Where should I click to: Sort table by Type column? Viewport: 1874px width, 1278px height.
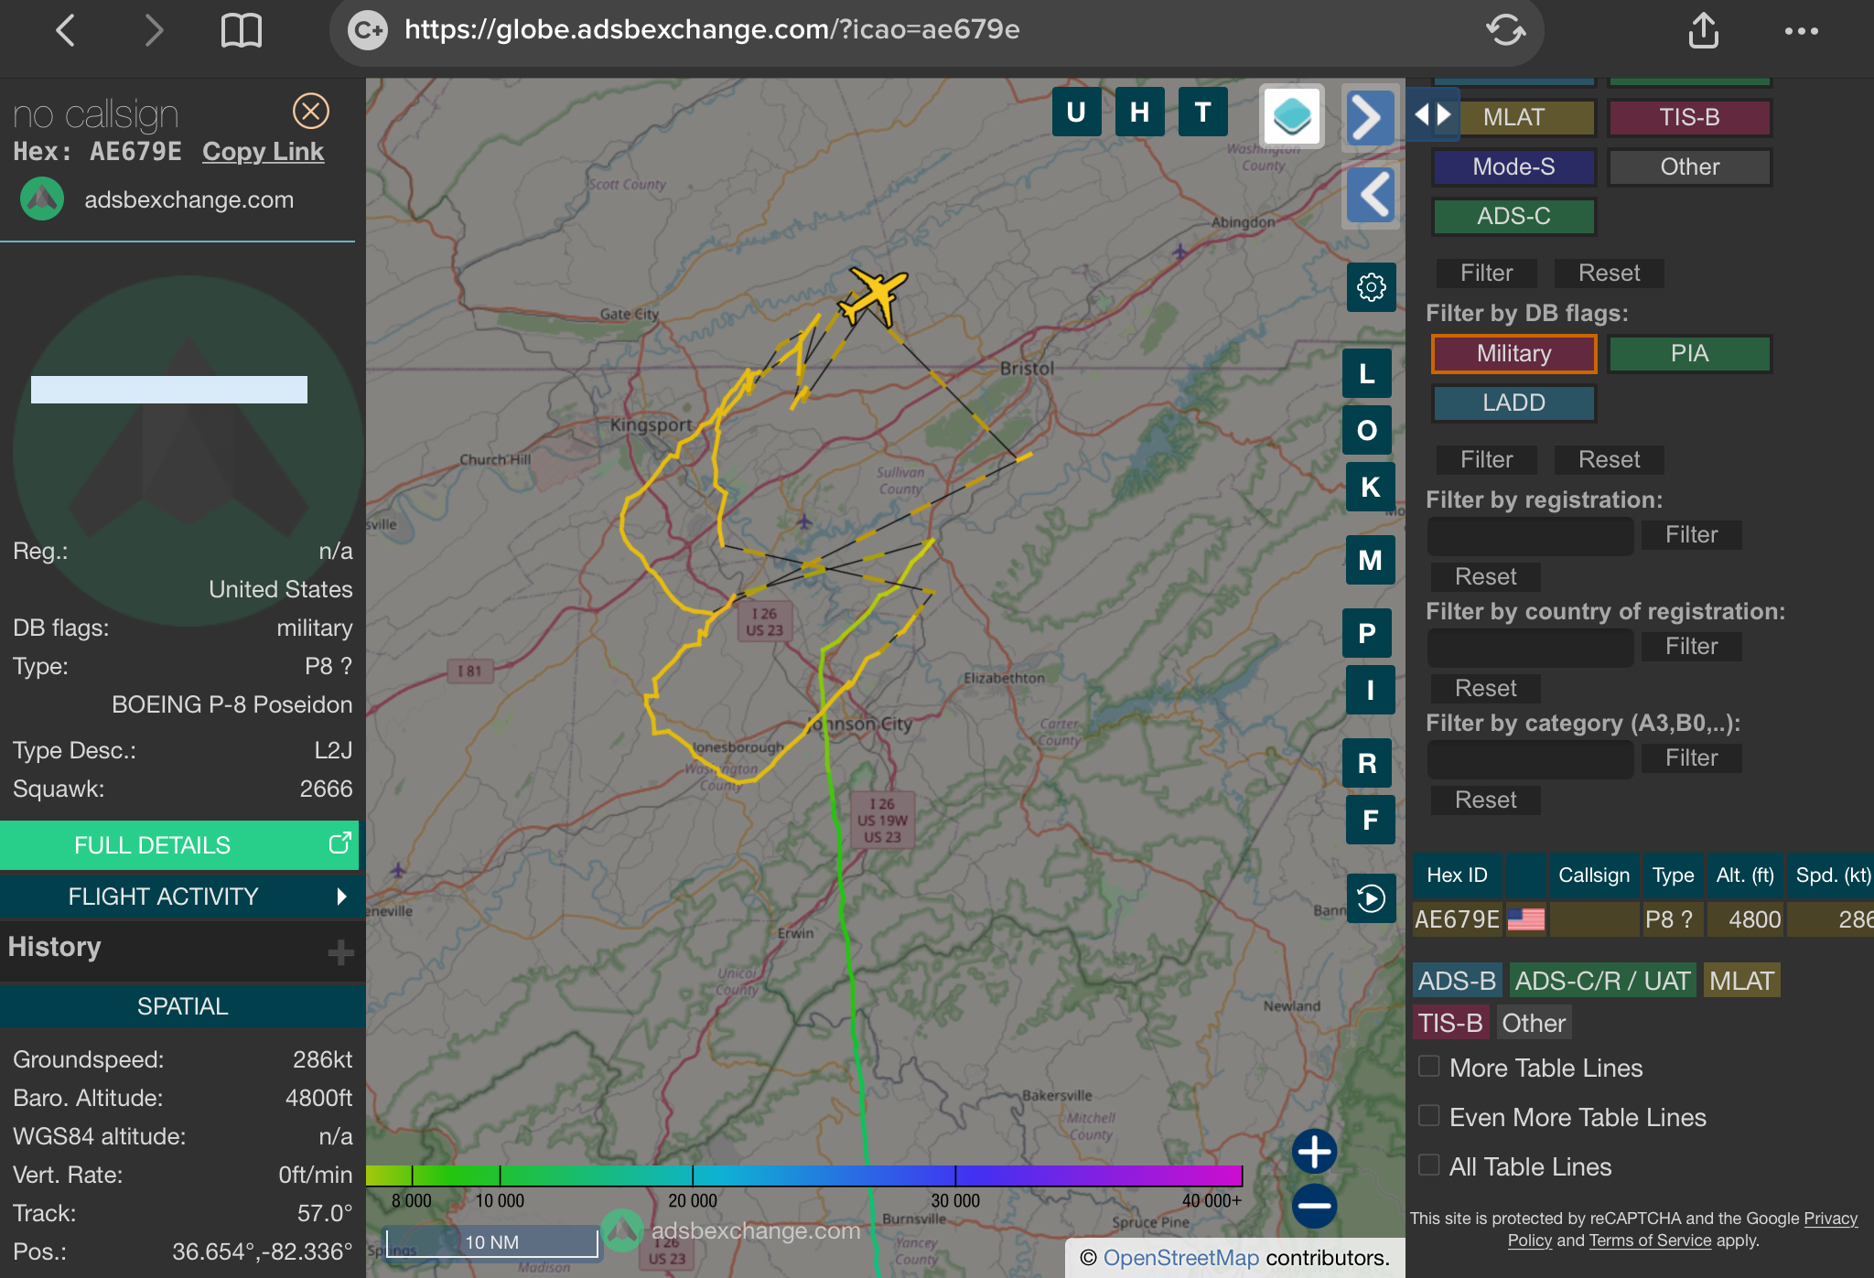1673,875
